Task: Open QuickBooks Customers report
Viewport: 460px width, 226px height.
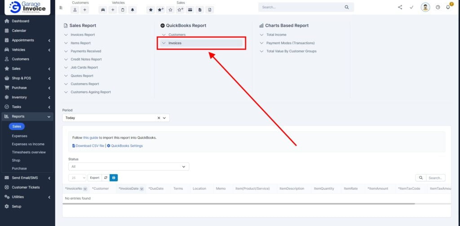Action: point(177,34)
